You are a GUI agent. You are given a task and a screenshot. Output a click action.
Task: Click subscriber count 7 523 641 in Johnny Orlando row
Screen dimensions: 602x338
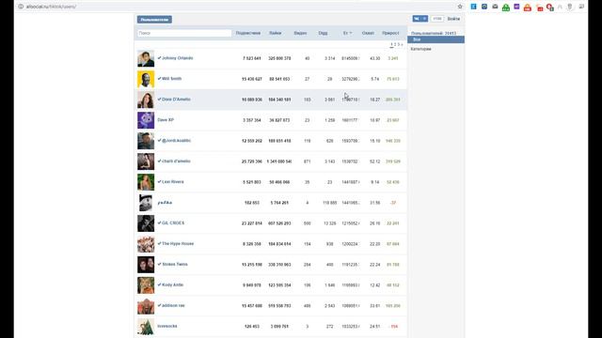[252, 58]
